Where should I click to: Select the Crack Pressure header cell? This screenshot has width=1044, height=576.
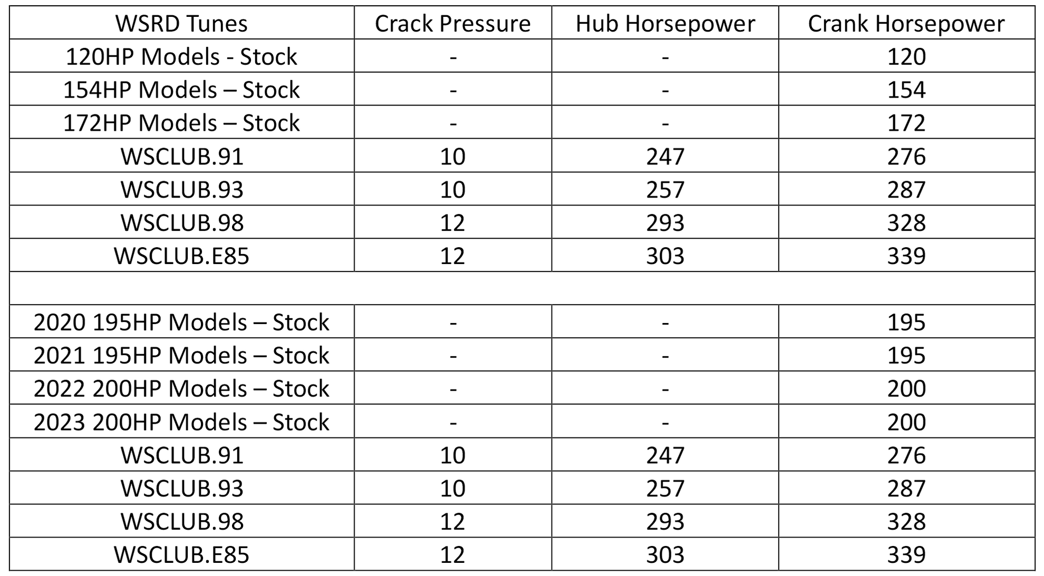coord(452,24)
